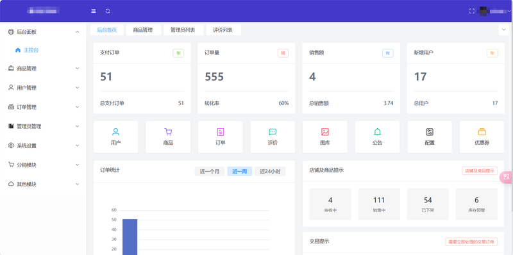Click the 总支付订单 label

point(112,103)
